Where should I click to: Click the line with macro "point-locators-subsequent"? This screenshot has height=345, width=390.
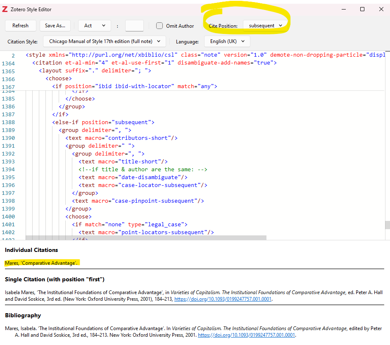pyautogui.click(x=146, y=232)
